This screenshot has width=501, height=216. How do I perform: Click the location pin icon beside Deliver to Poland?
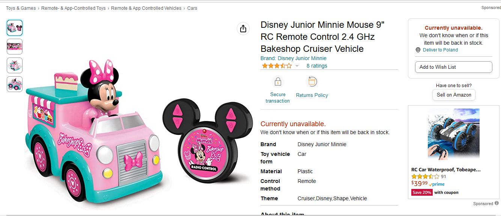click(x=418, y=50)
